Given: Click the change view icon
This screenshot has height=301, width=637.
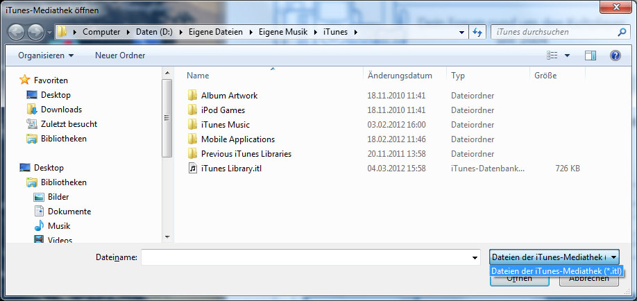Looking at the screenshot, I should tap(552, 55).
